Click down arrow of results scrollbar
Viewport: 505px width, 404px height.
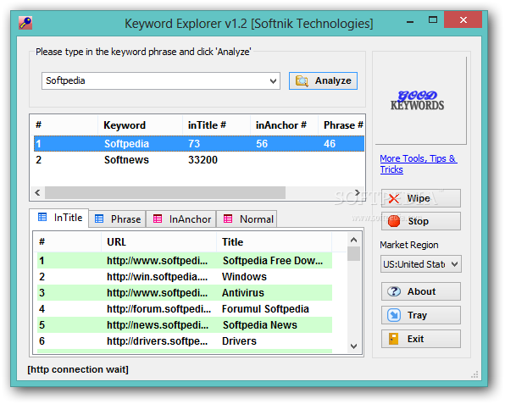(x=353, y=346)
